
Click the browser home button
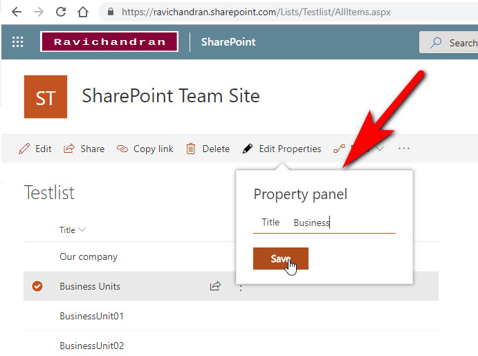83,12
